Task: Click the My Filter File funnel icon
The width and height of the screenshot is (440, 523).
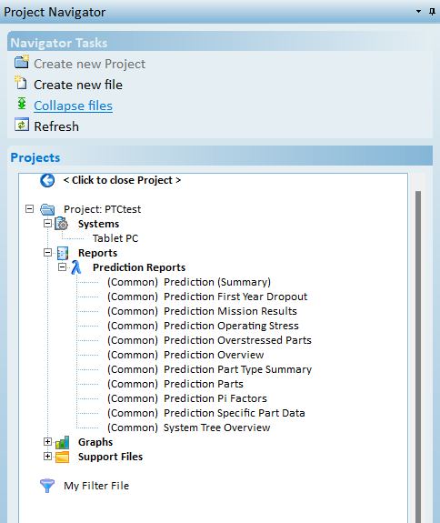Action: pyautogui.click(x=47, y=486)
